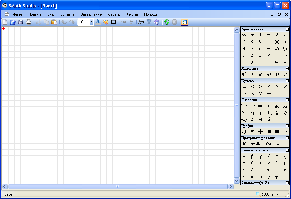This screenshot has width=291, height=199.
Task: Insert square root from the Арифметика palette
Action: click(x=276, y=48)
